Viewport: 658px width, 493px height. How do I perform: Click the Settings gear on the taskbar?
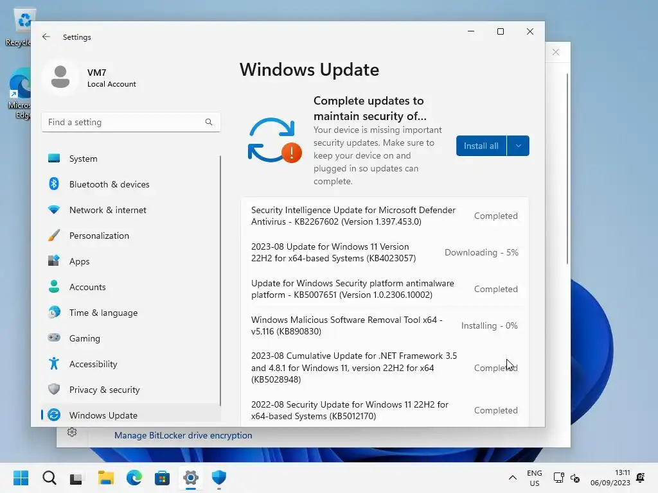(190, 478)
